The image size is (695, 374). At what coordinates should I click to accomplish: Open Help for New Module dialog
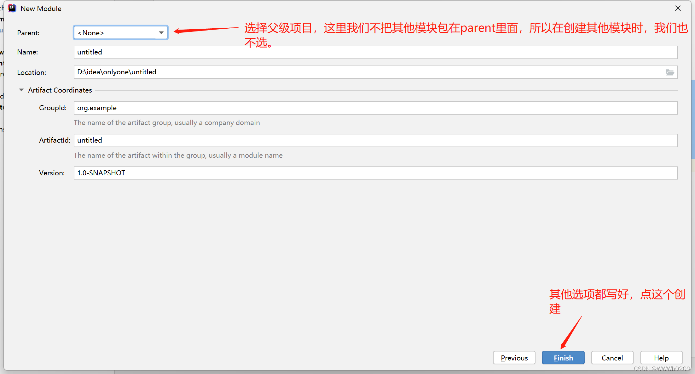click(661, 358)
